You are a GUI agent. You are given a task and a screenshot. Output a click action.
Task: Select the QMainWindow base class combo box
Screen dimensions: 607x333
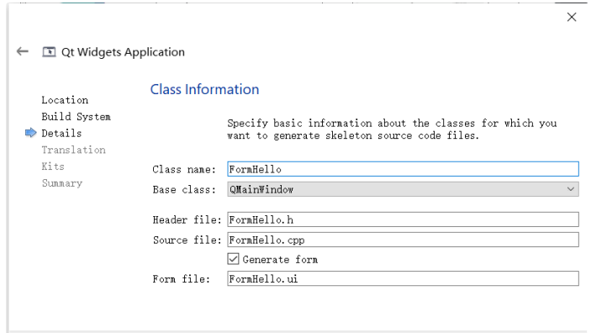[x=403, y=189]
